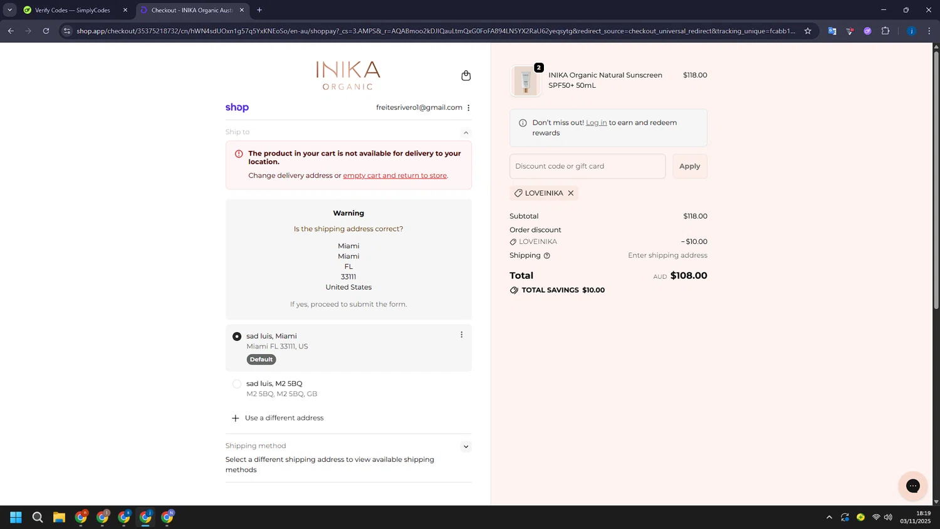
Task: Switch to Verify Codes SimplyCodes tab
Action: (73, 10)
